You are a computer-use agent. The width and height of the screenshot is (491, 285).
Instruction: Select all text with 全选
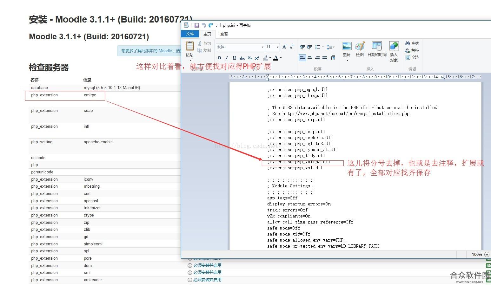(412, 57)
